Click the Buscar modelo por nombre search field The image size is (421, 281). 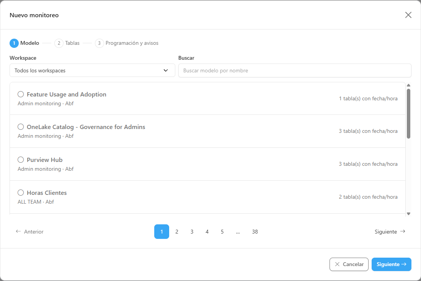point(295,70)
